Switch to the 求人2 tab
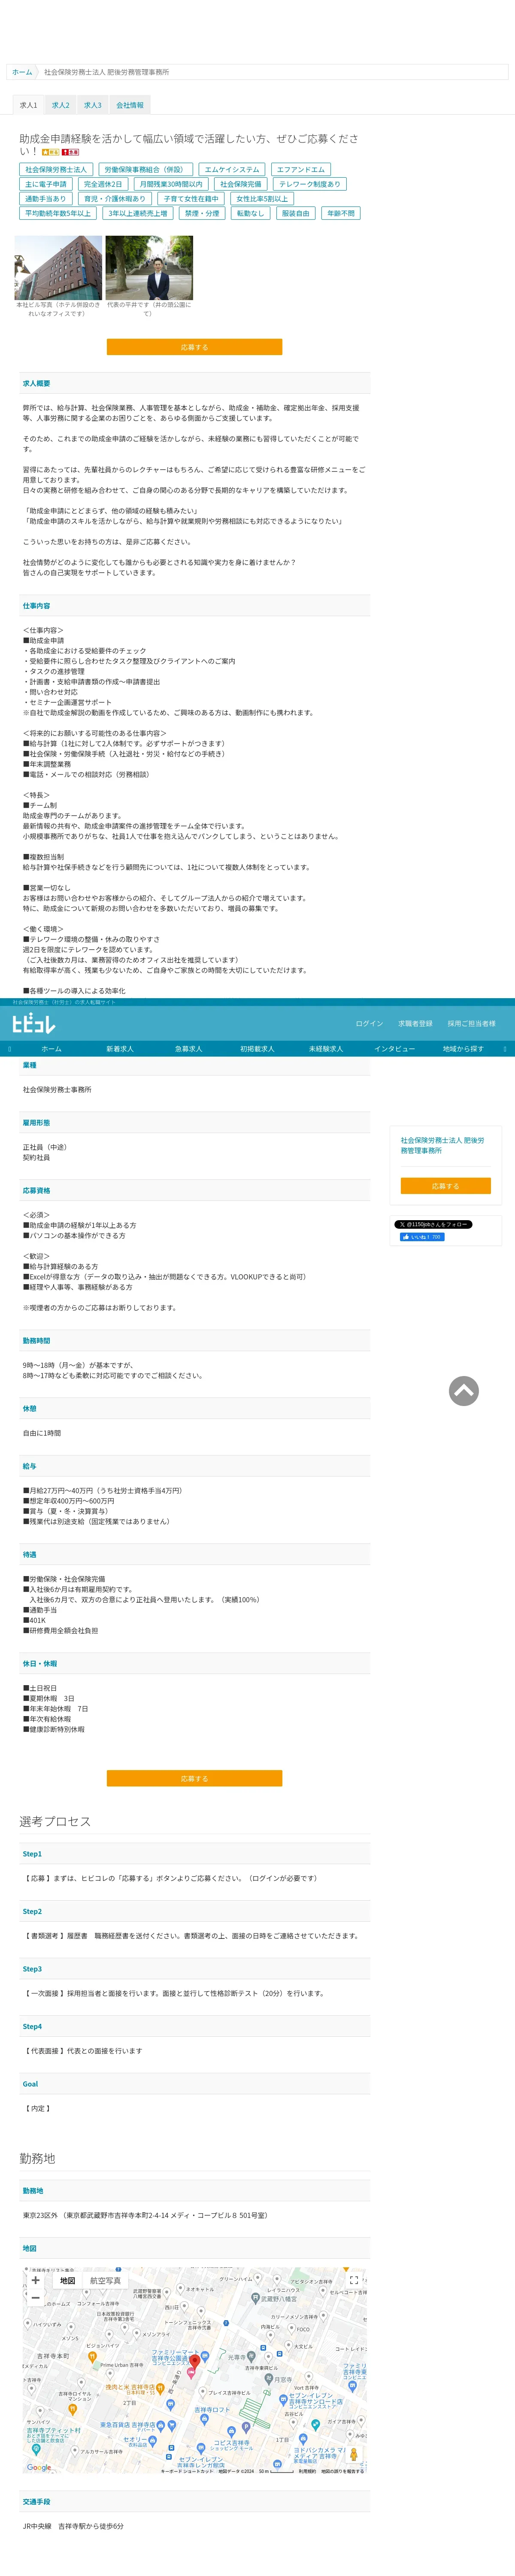The image size is (515, 2576). tap(61, 105)
